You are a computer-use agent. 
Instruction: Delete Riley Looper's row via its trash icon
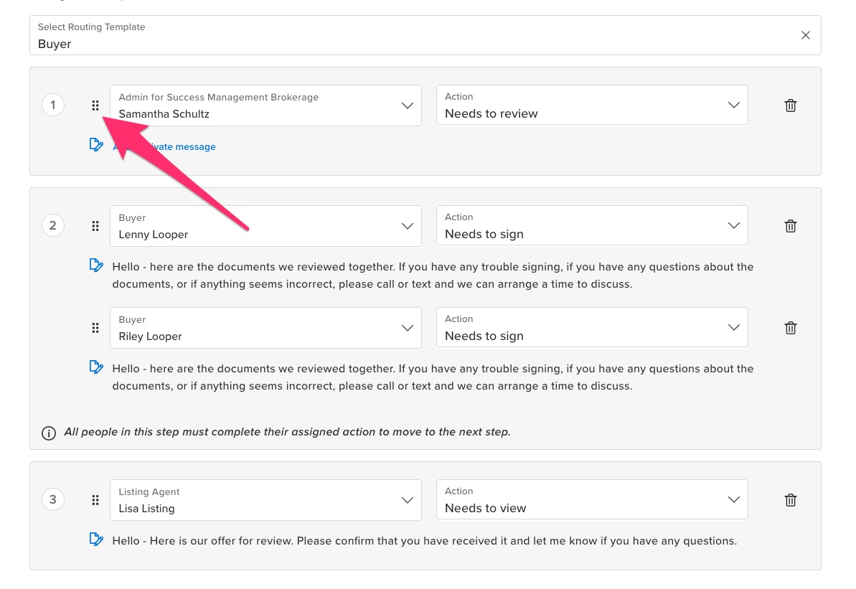(x=790, y=327)
